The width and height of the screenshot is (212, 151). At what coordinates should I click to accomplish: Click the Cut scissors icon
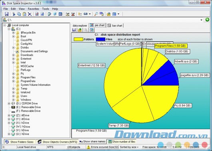[14, 14]
